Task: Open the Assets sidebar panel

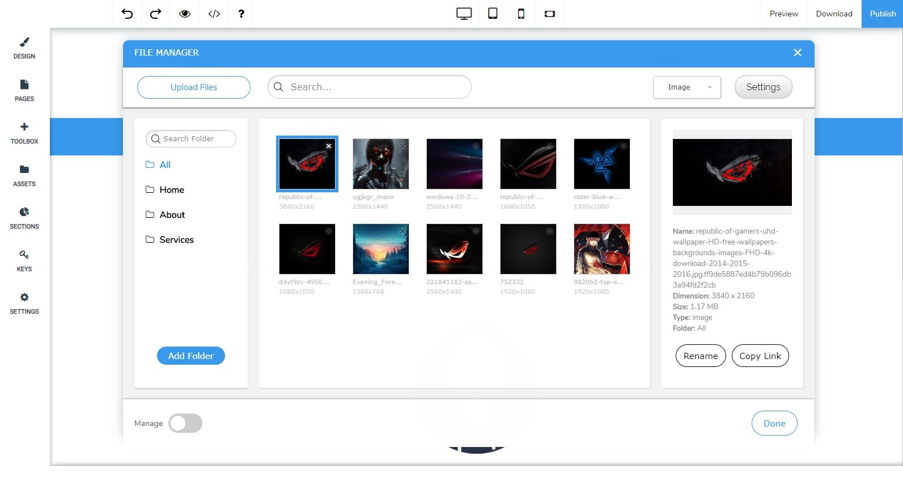Action: tap(24, 176)
